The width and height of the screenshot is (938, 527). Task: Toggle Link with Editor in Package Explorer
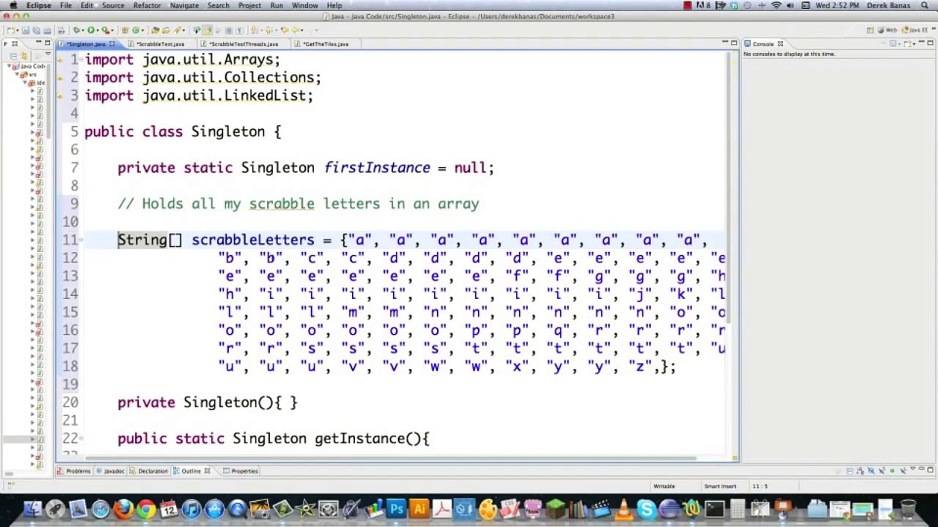pyautogui.click(x=24, y=56)
